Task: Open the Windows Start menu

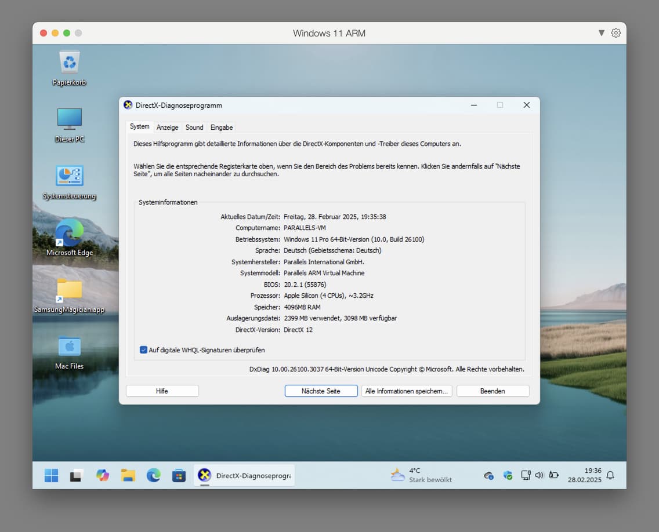Action: tap(51, 475)
